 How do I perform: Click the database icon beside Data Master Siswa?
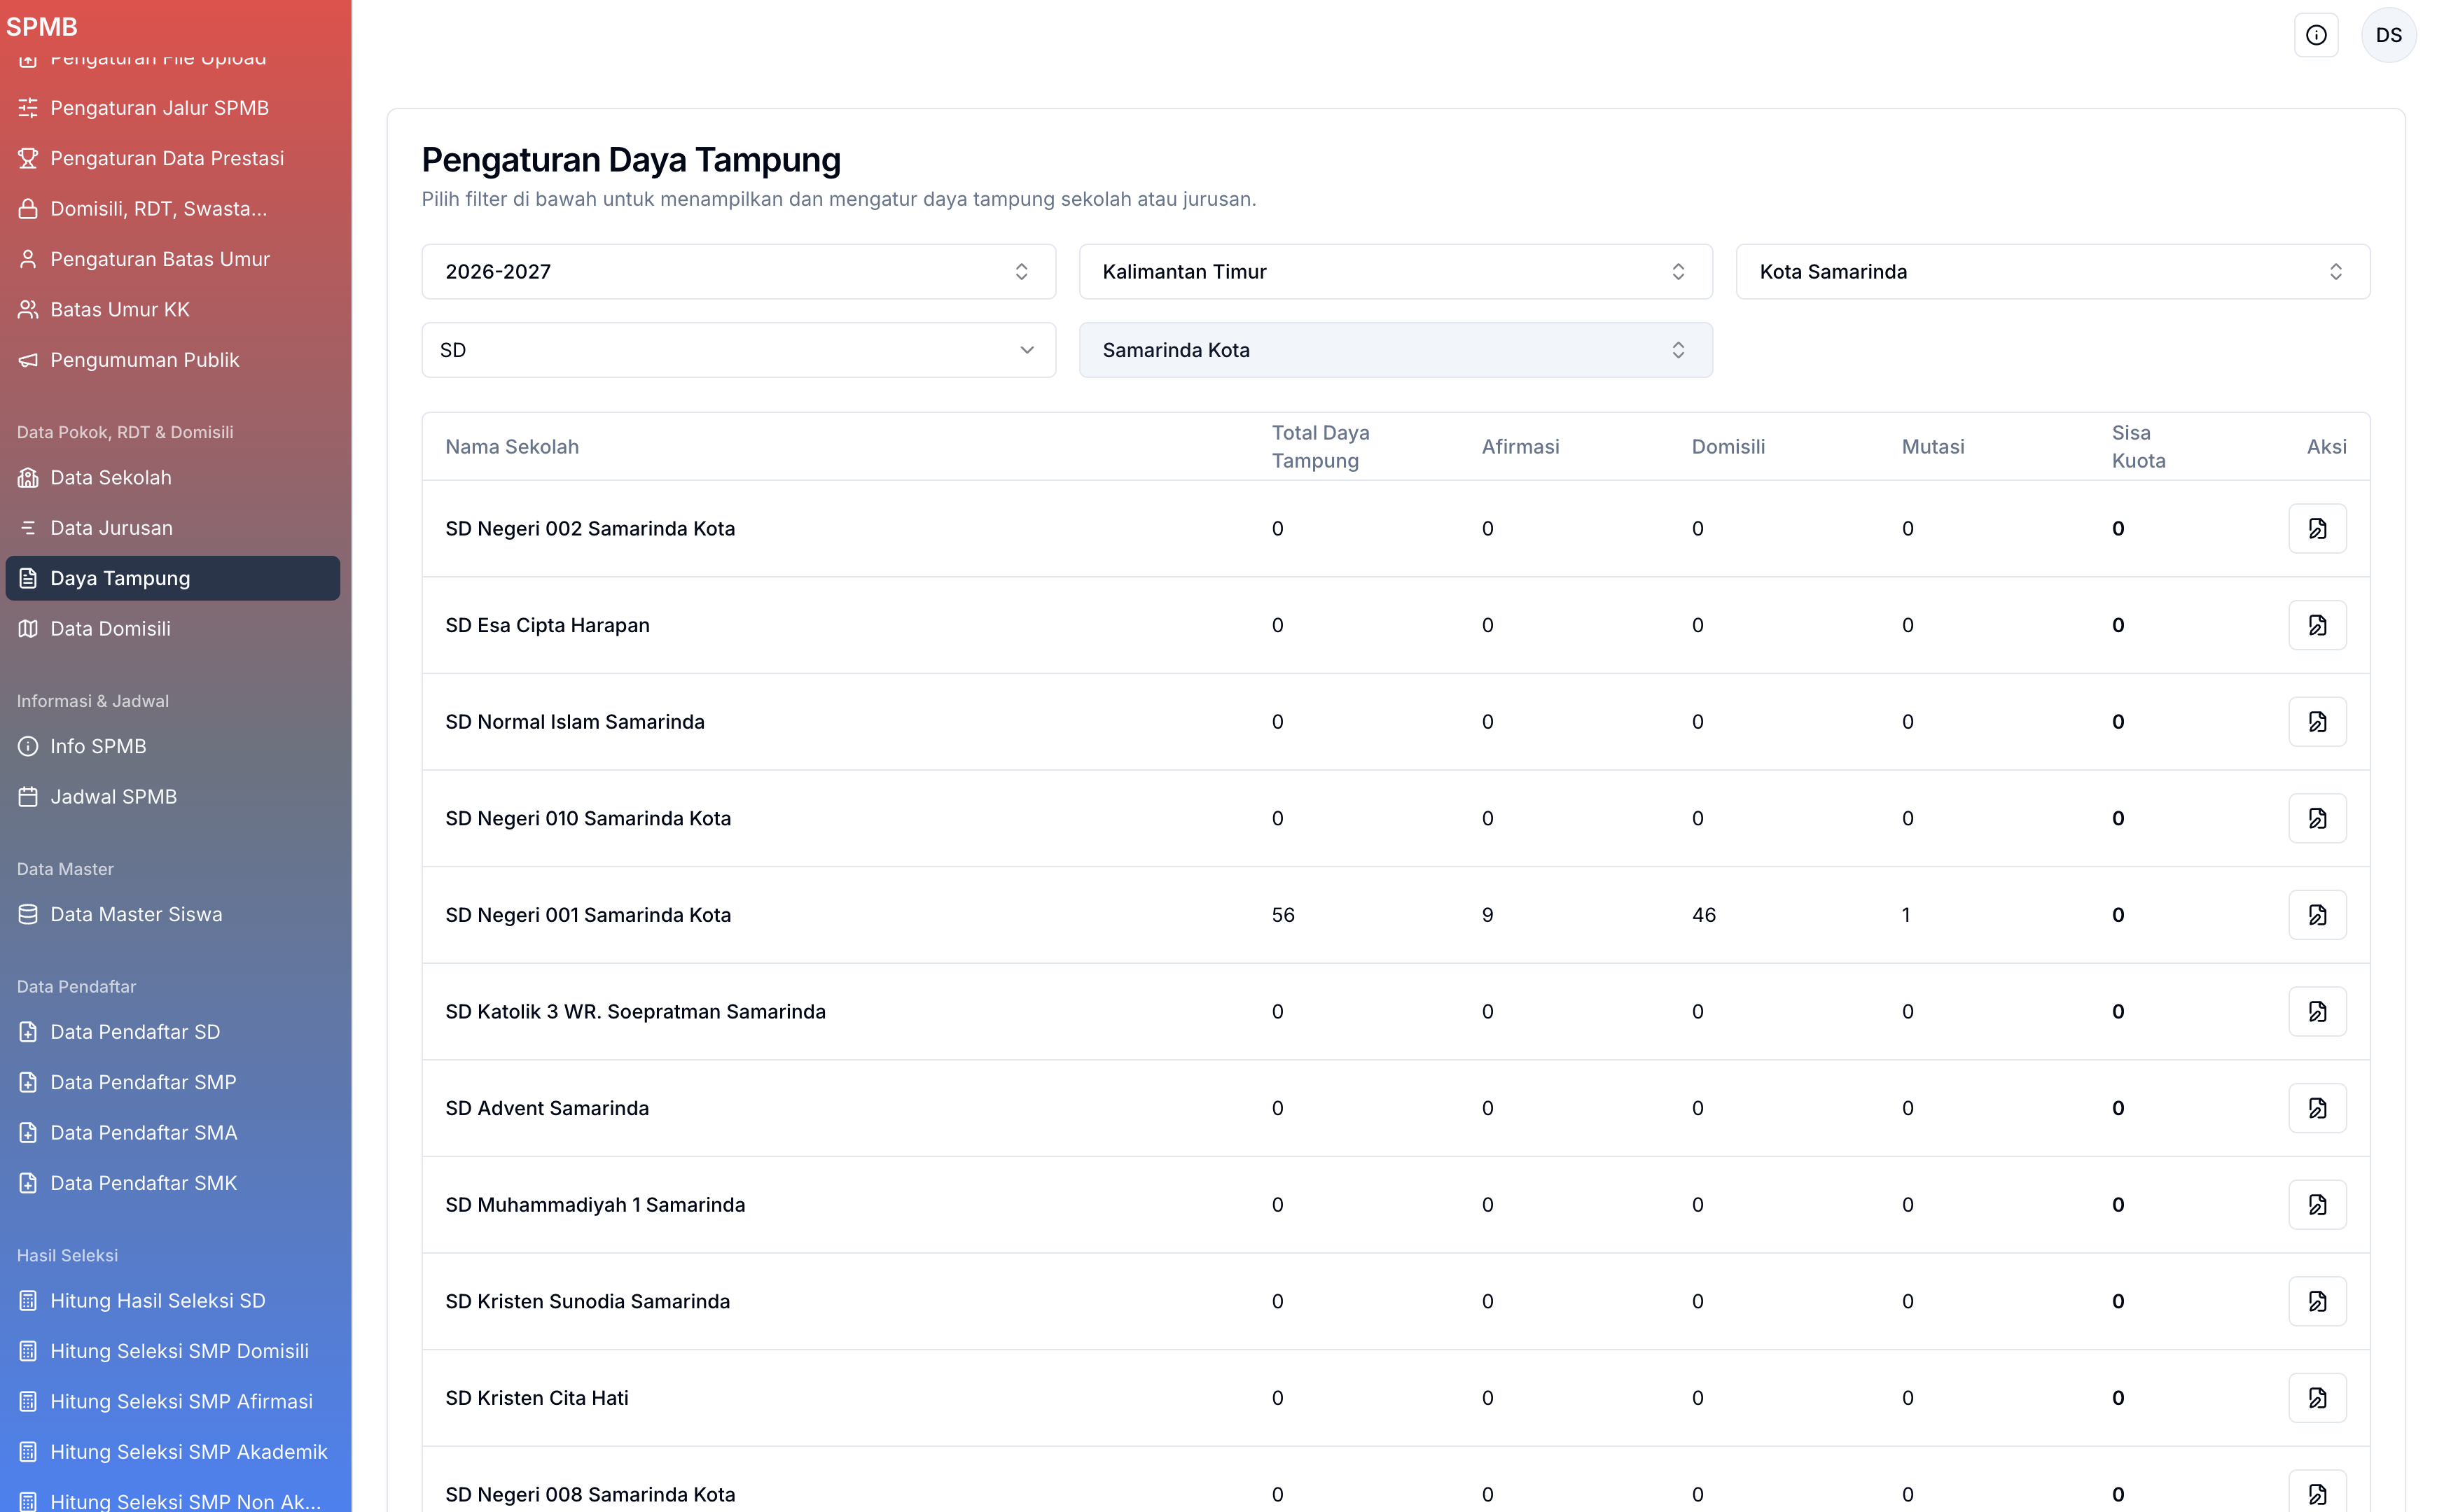tap(28, 913)
